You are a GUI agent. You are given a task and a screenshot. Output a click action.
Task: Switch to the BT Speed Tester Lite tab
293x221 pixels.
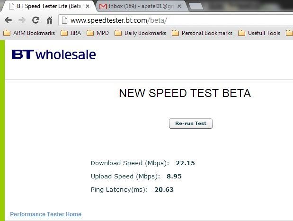(49, 6)
